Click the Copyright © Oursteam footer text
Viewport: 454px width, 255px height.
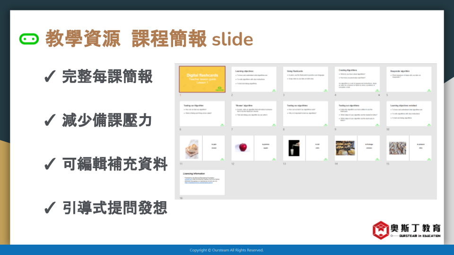(227, 250)
